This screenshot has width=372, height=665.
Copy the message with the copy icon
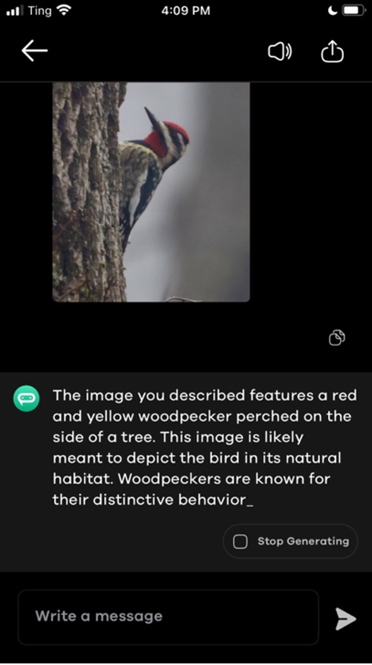click(x=337, y=338)
